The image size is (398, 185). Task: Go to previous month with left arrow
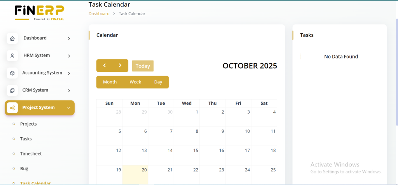pyautogui.click(x=105, y=66)
